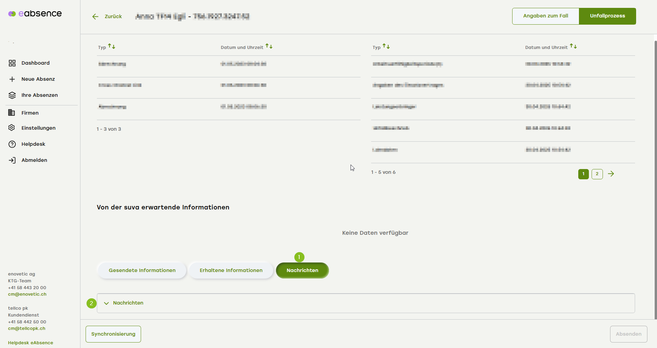Viewport: 657px width, 348px height.
Task: Switch to the Angaben zum Fall tab
Action: pyautogui.click(x=545, y=16)
